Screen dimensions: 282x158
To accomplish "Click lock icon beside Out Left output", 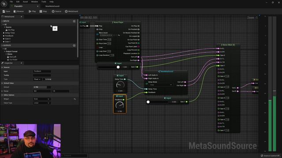I will pos(8,57).
